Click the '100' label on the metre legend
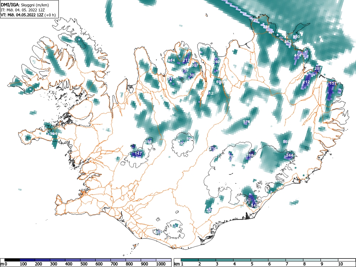 pos(23,264)
